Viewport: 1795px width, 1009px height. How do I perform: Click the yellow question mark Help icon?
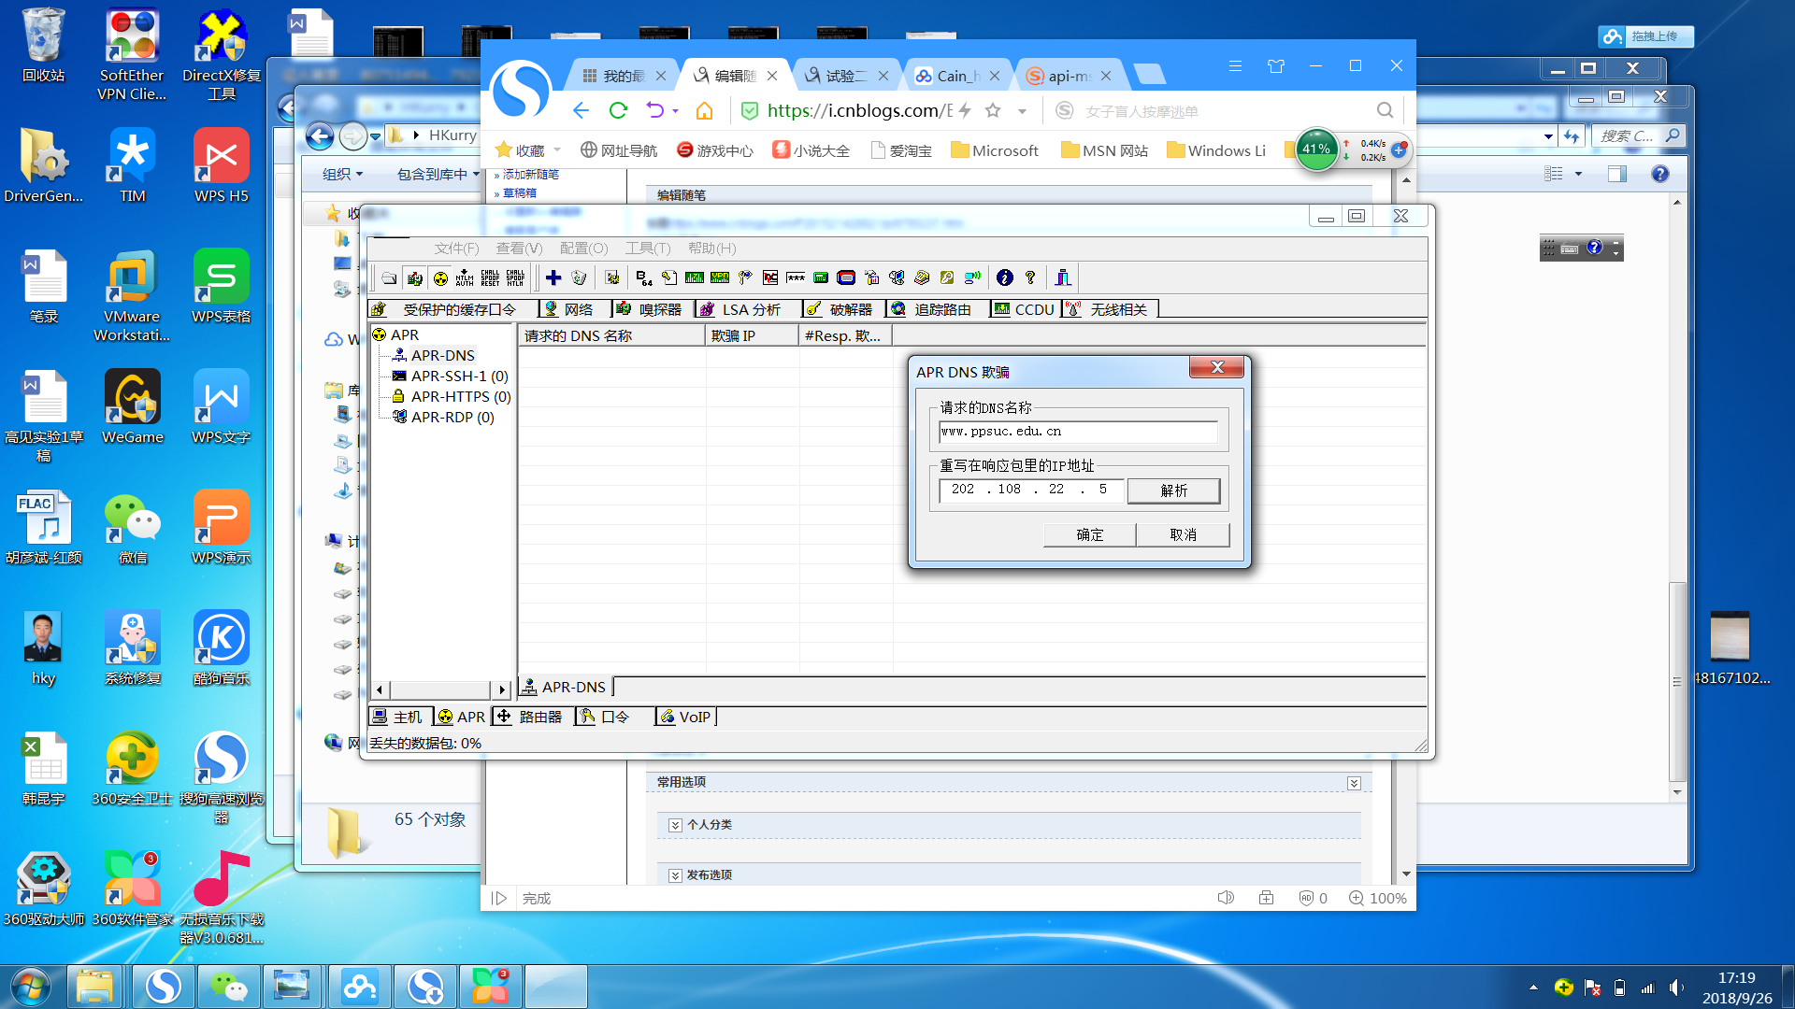coord(1030,277)
